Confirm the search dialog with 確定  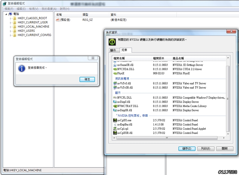pos(87,79)
